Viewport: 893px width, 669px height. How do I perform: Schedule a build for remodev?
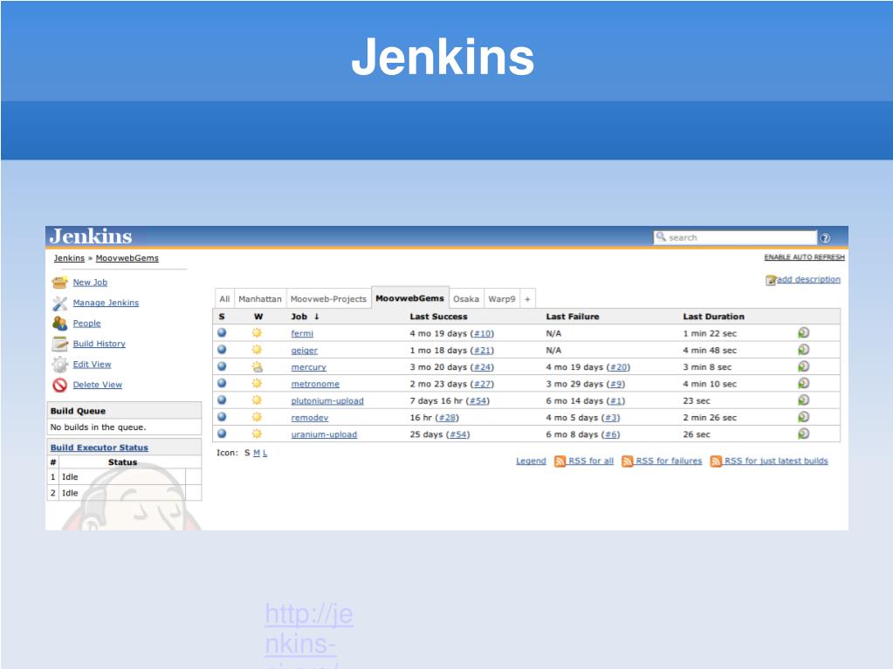pyautogui.click(x=804, y=416)
